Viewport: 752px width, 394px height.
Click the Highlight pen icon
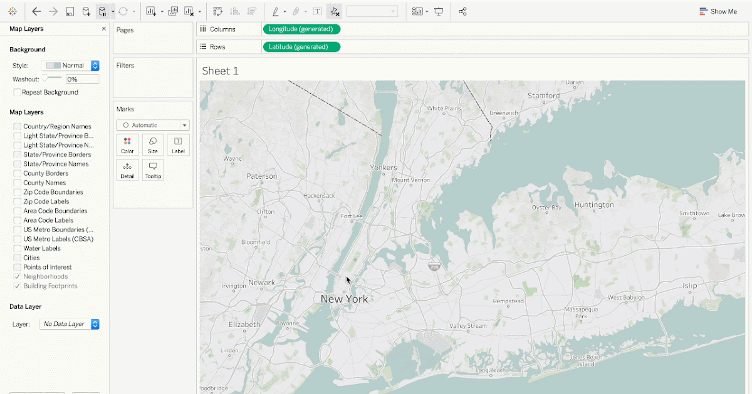coord(276,11)
